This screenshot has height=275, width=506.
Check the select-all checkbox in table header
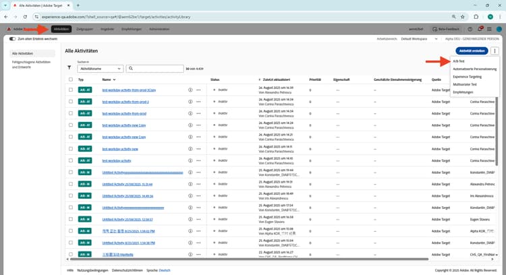[71, 80]
